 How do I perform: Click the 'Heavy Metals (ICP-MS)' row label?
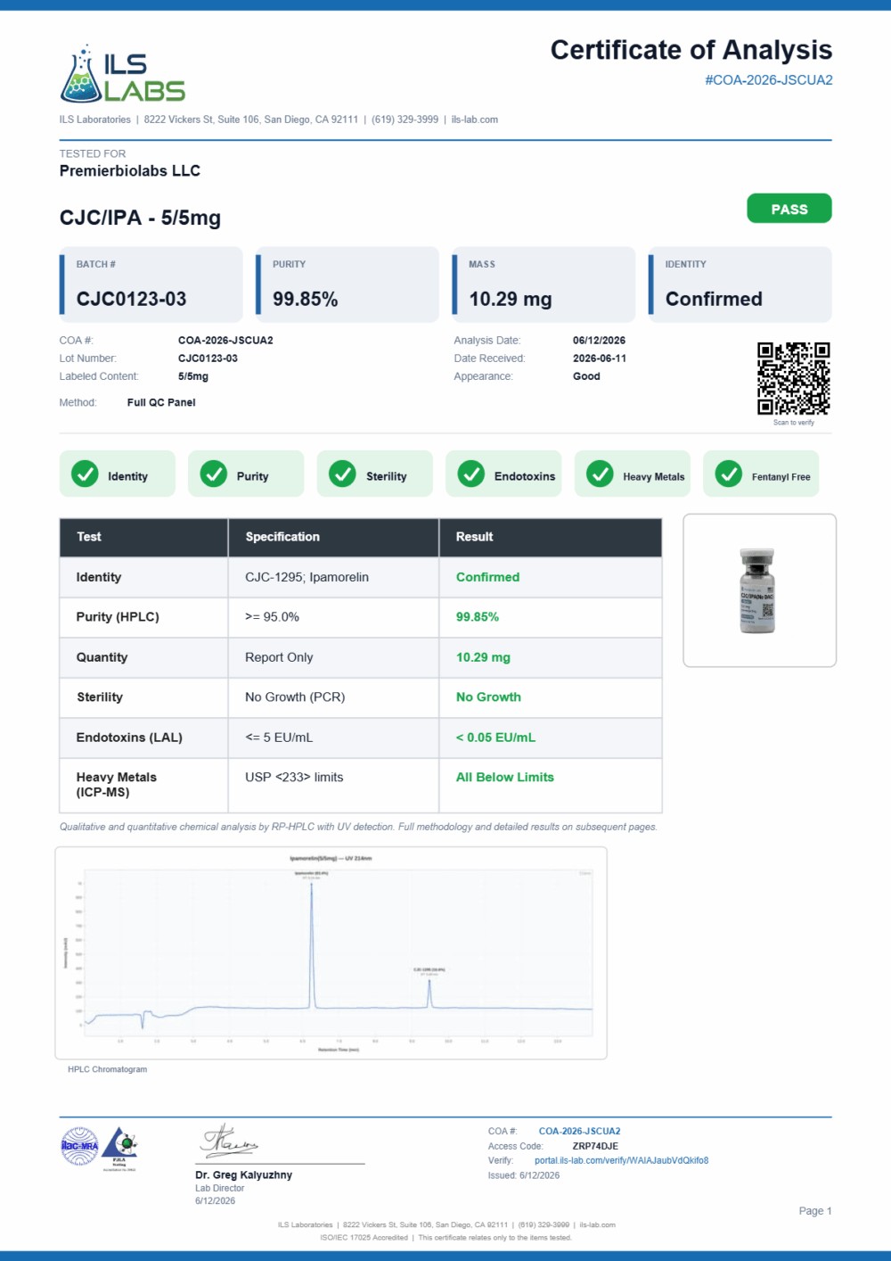pyautogui.click(x=116, y=785)
